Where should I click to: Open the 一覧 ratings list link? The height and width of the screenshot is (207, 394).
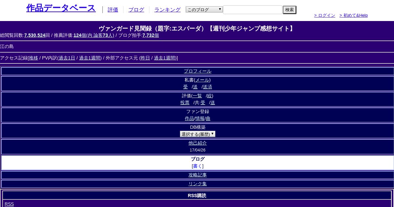[197, 96]
